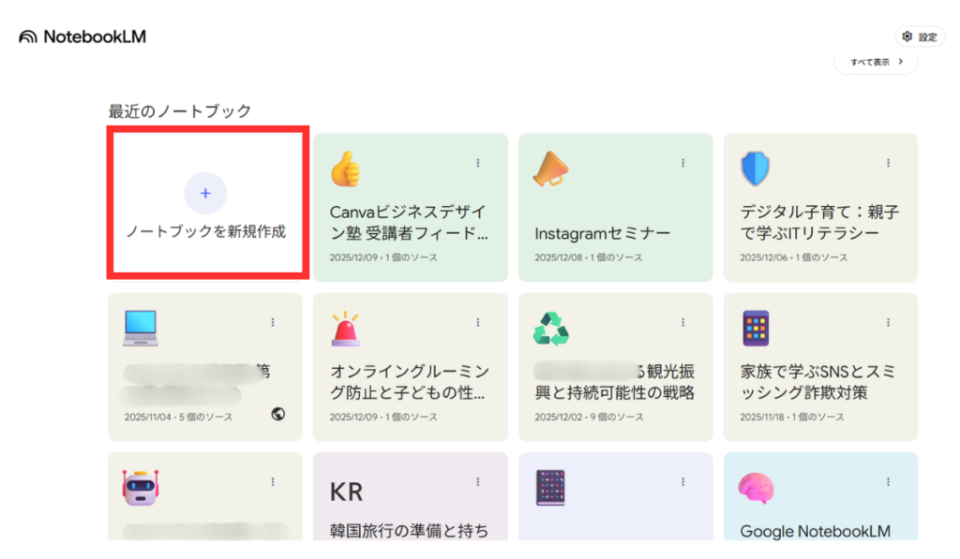This screenshot has width=960, height=559.
Task: Click the globe public-share icon on laptop card
Action: click(277, 414)
